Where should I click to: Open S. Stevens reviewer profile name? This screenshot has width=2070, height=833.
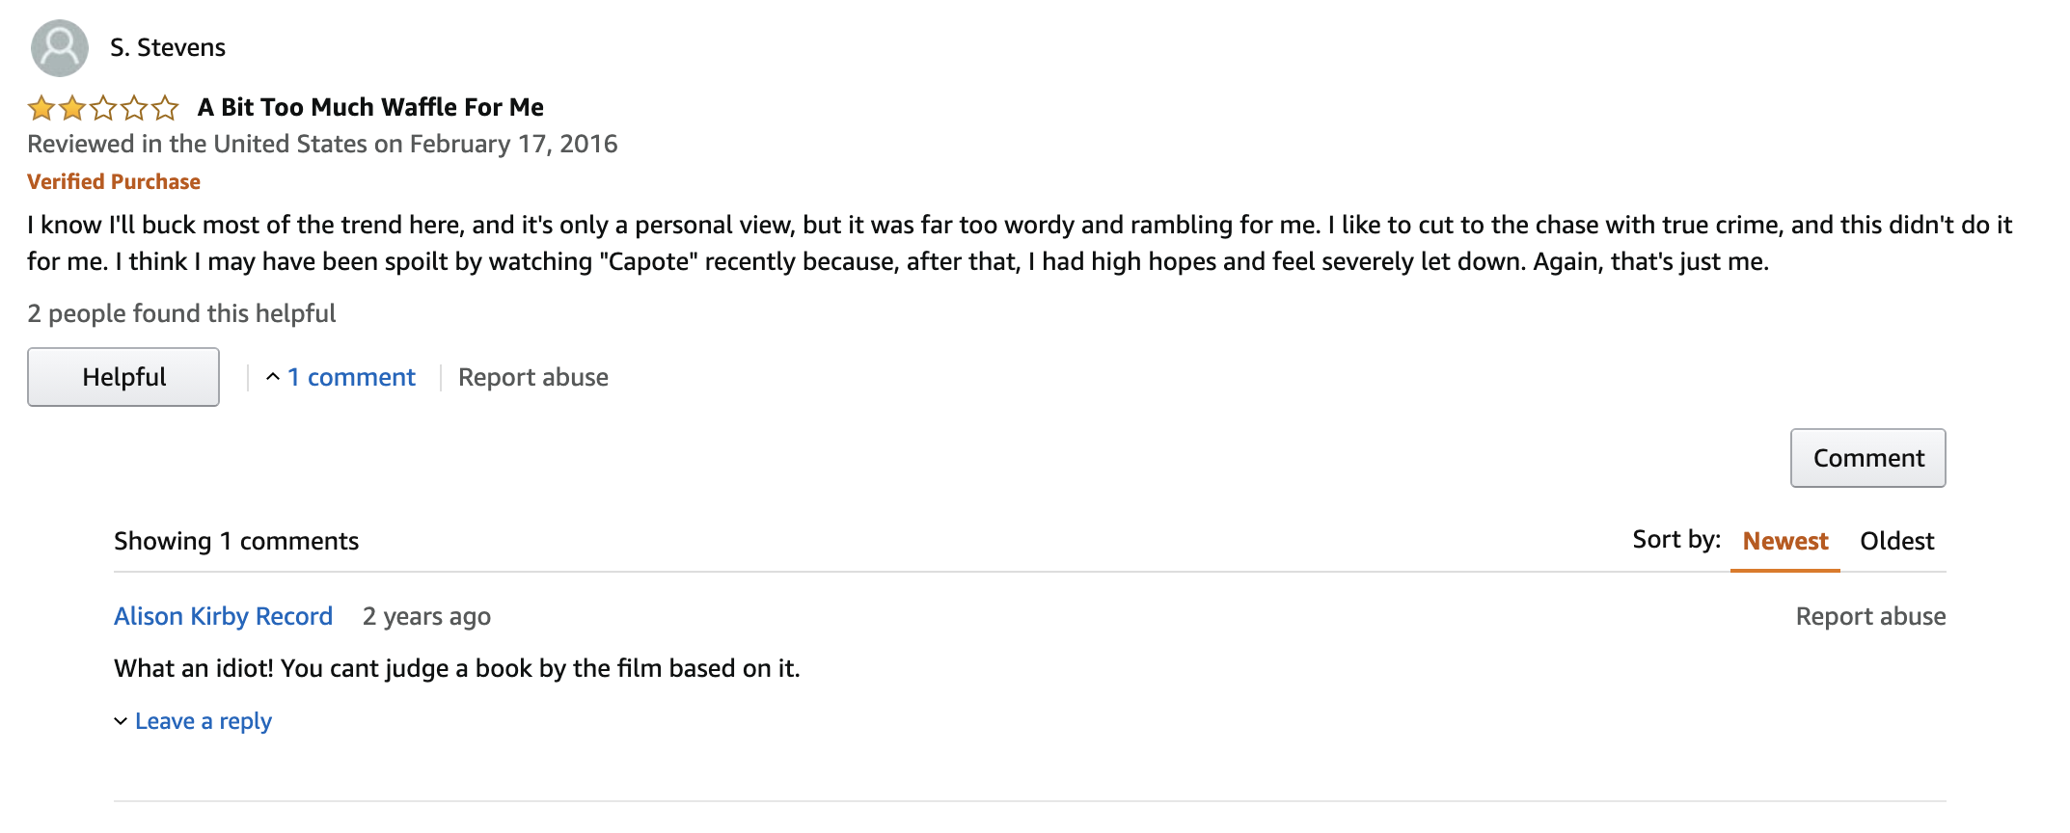(x=166, y=47)
